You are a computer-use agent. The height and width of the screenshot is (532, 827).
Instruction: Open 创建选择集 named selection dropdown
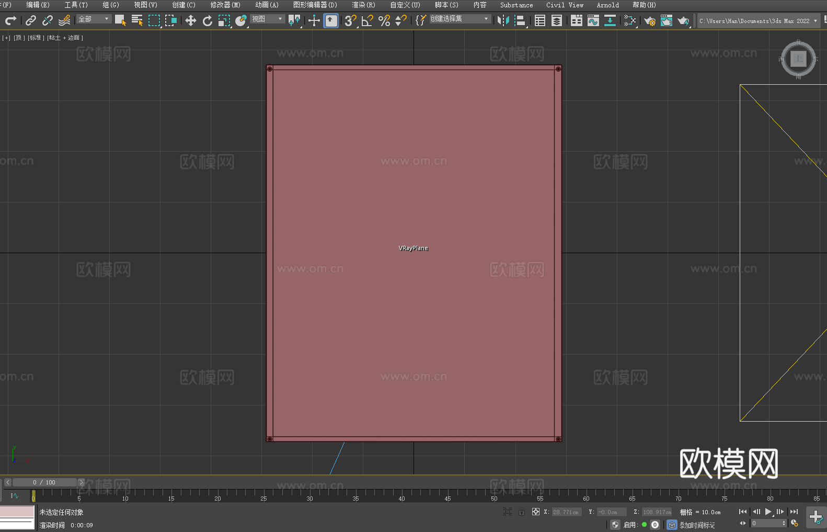[460, 19]
